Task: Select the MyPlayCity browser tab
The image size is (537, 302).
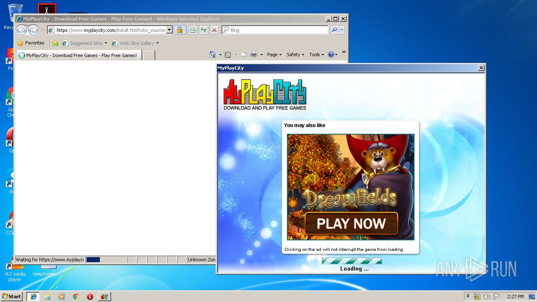Action: tap(78, 55)
